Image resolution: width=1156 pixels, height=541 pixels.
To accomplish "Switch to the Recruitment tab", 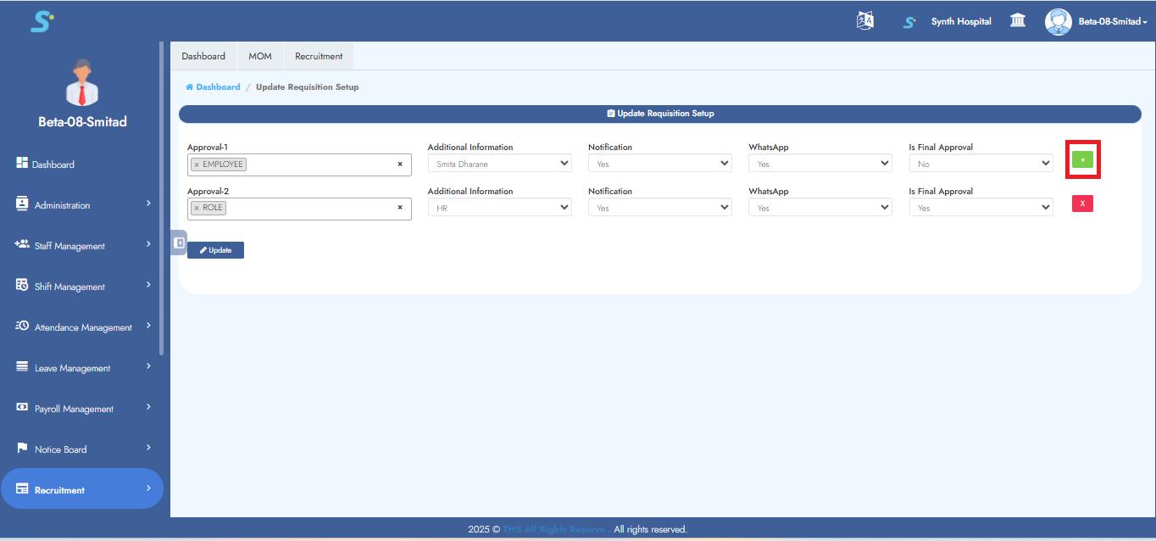I will point(318,56).
